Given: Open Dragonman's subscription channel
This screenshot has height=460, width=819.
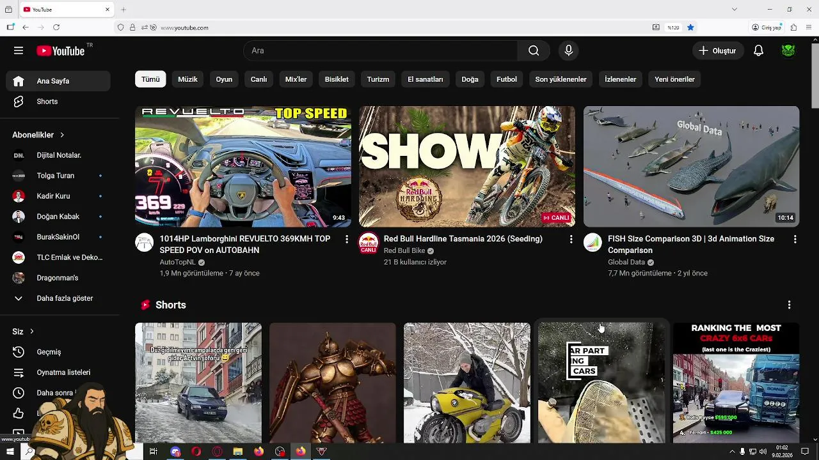Looking at the screenshot, I should pyautogui.click(x=58, y=278).
